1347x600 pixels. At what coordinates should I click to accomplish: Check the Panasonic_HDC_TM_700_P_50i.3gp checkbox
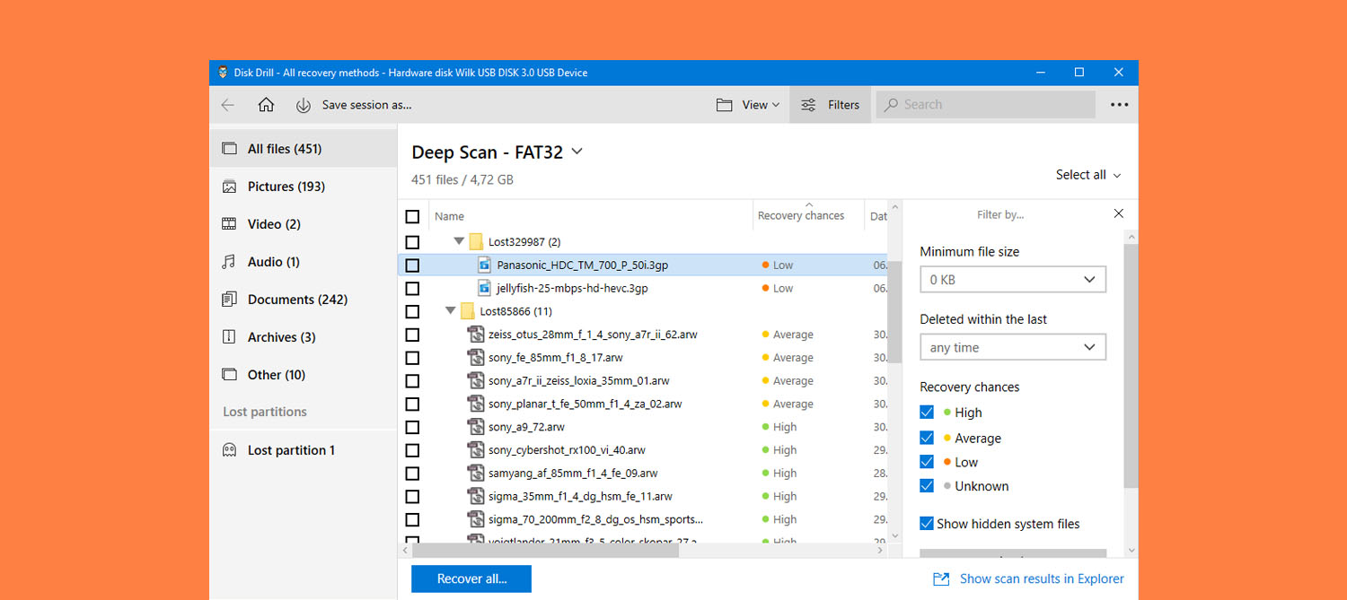coord(412,265)
